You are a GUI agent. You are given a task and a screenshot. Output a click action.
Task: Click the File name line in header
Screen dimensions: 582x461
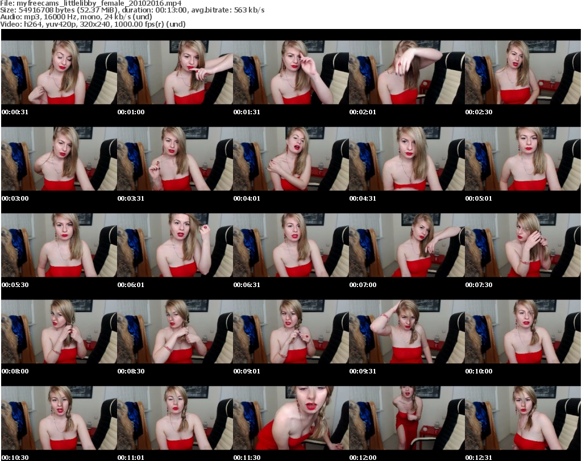(x=91, y=3)
